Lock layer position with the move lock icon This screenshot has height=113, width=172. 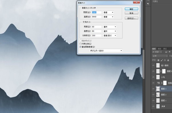(165, 60)
